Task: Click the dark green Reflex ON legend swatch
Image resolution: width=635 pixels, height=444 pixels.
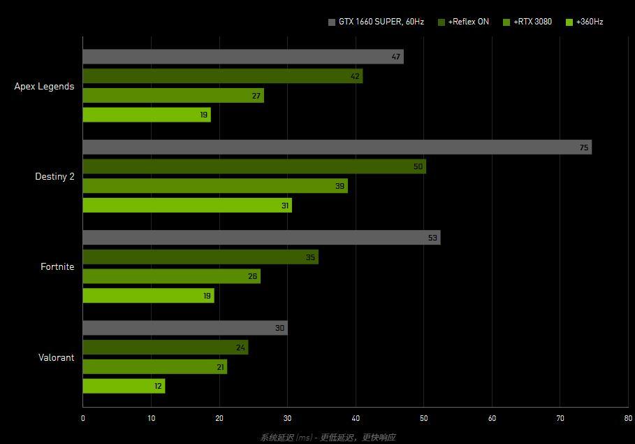Action: point(441,22)
